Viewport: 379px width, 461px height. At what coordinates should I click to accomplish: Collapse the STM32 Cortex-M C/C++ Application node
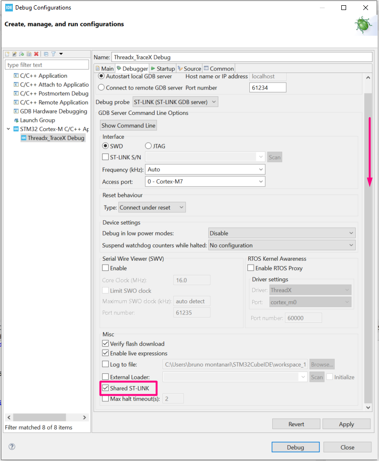click(x=8, y=129)
